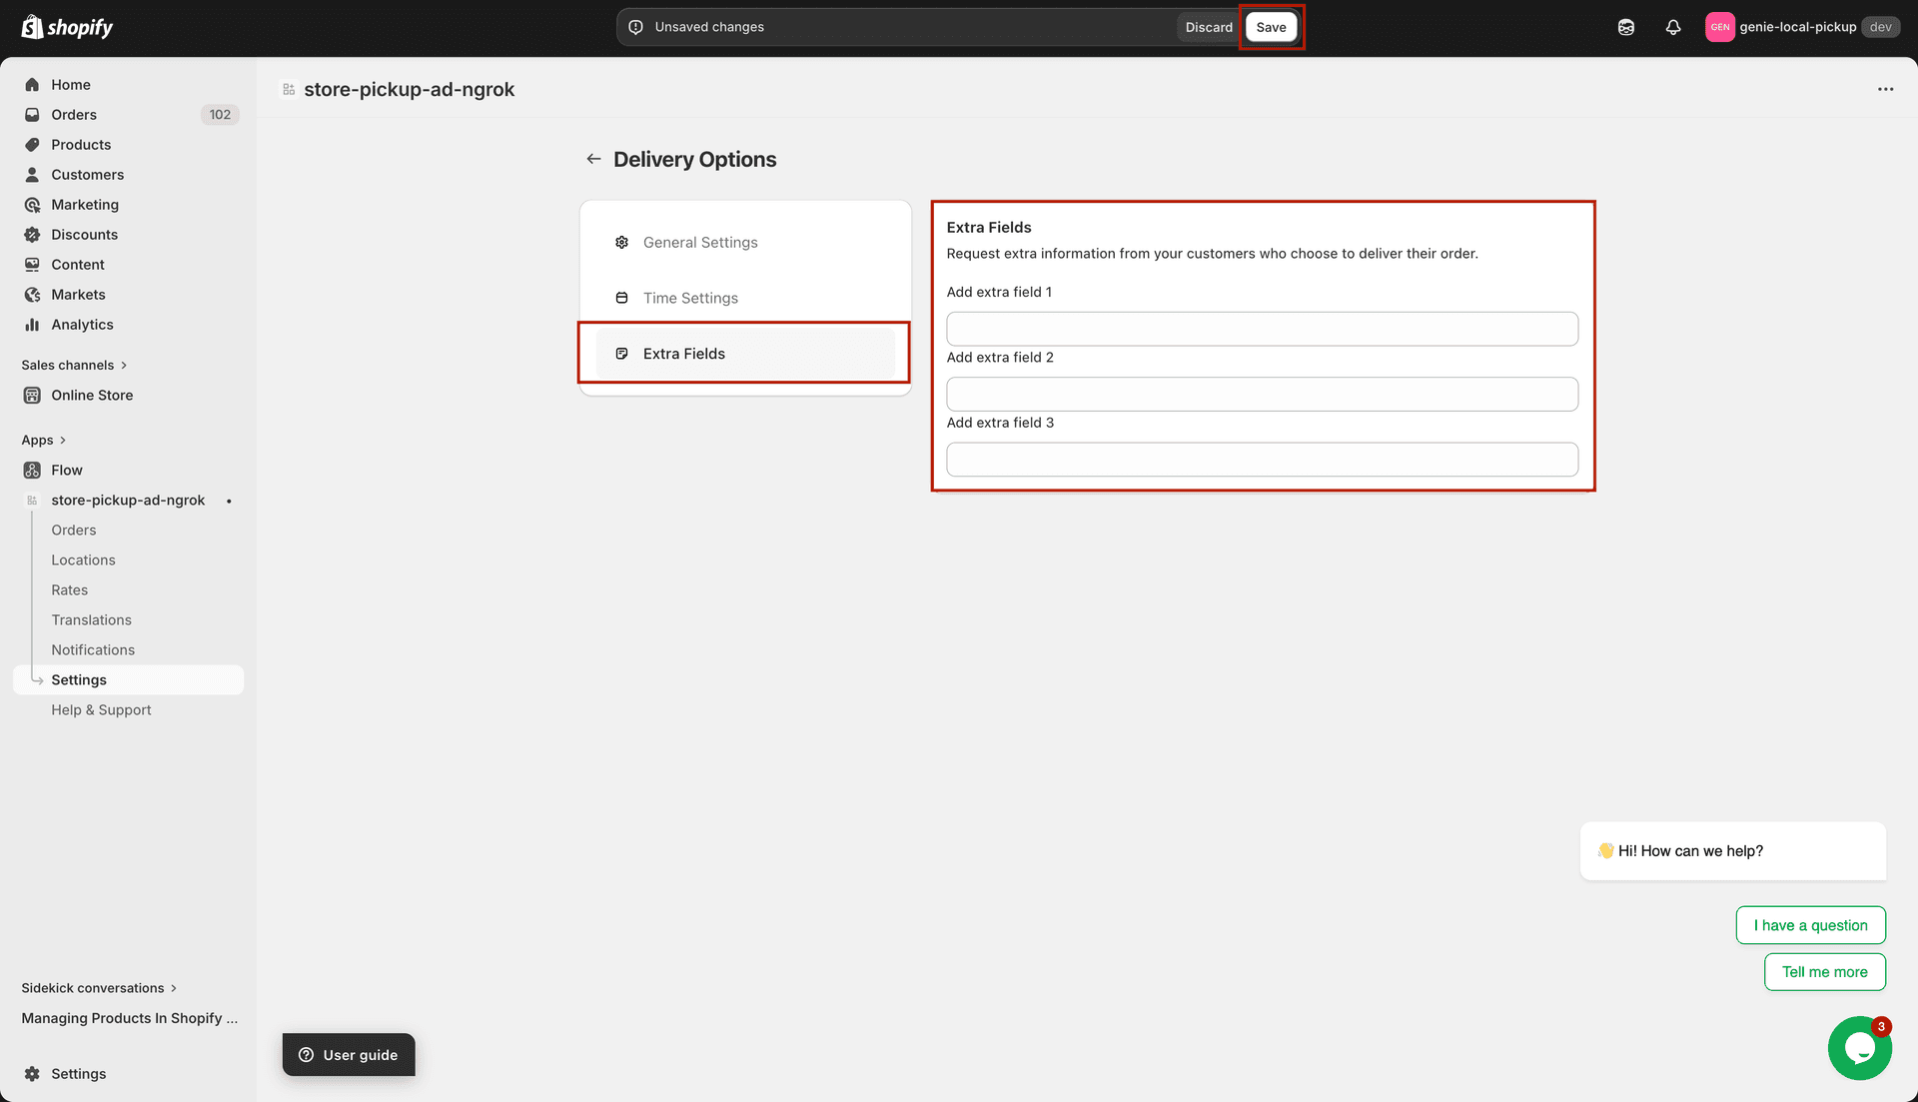Open the chat support bubble
This screenshot has width=1918, height=1102.
[x=1859, y=1047]
